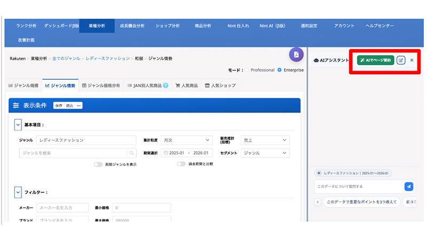Enable 過去期間と比較 toggle
Screen dimensions: 427x241
181,164
